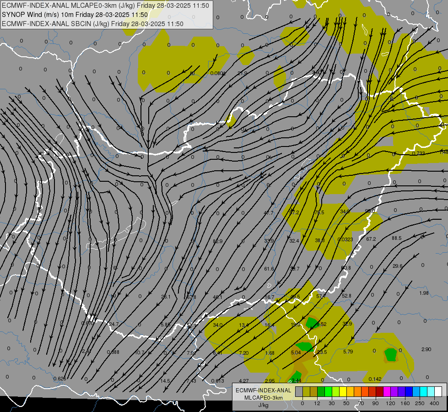Screen dimensions: 448x412
Task: Click the olive swatch right of the 0 tick
Action: tap(306, 391)
